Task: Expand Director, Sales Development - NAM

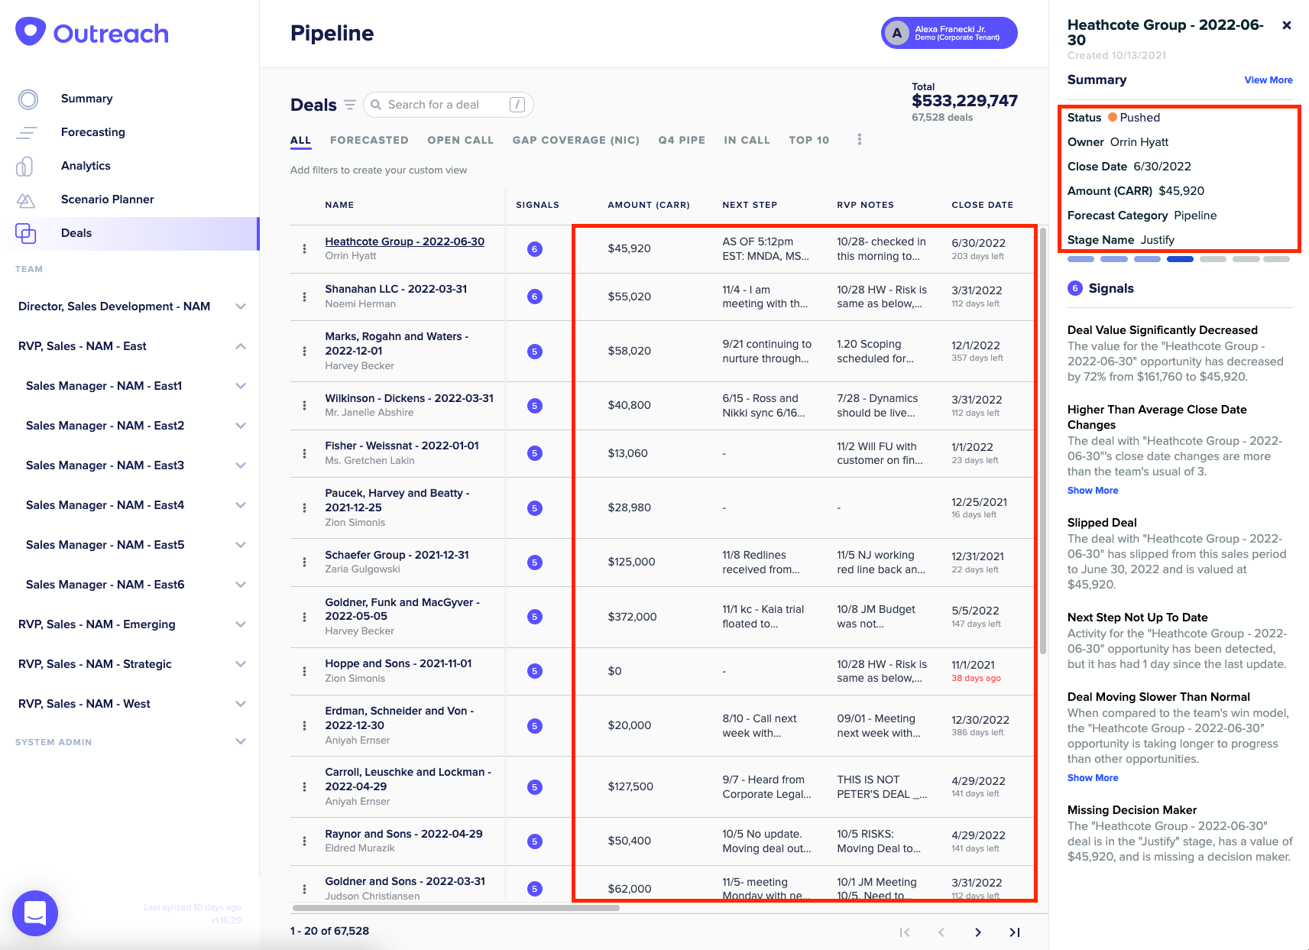Action: coord(241,306)
